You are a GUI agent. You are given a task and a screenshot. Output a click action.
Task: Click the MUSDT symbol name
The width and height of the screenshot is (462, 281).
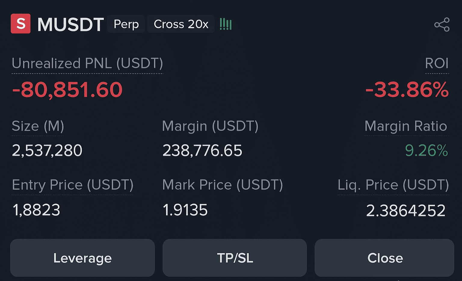click(x=71, y=24)
